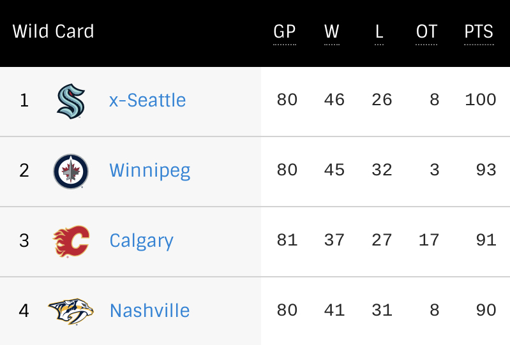This screenshot has width=510, height=345.
Task: Open the x-Seattle team link
Action: 147,100
